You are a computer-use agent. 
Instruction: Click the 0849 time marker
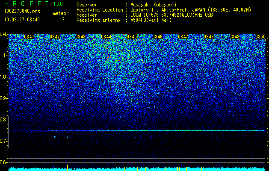[x=234, y=37]
